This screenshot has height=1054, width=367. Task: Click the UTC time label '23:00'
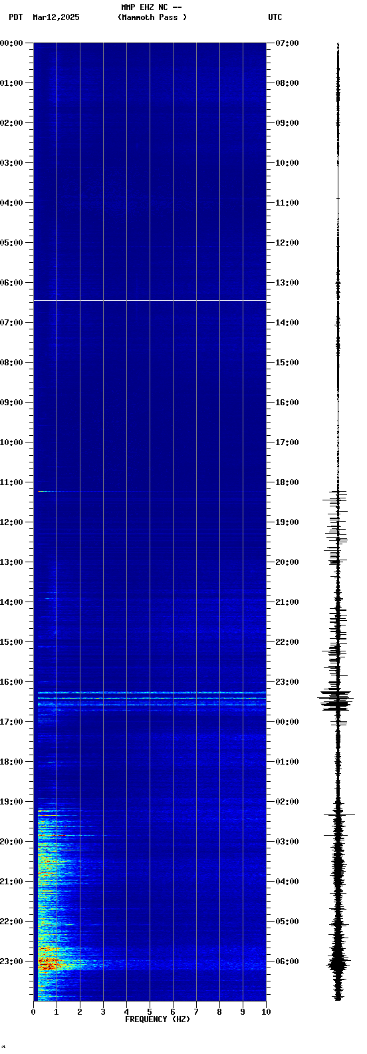(x=287, y=682)
